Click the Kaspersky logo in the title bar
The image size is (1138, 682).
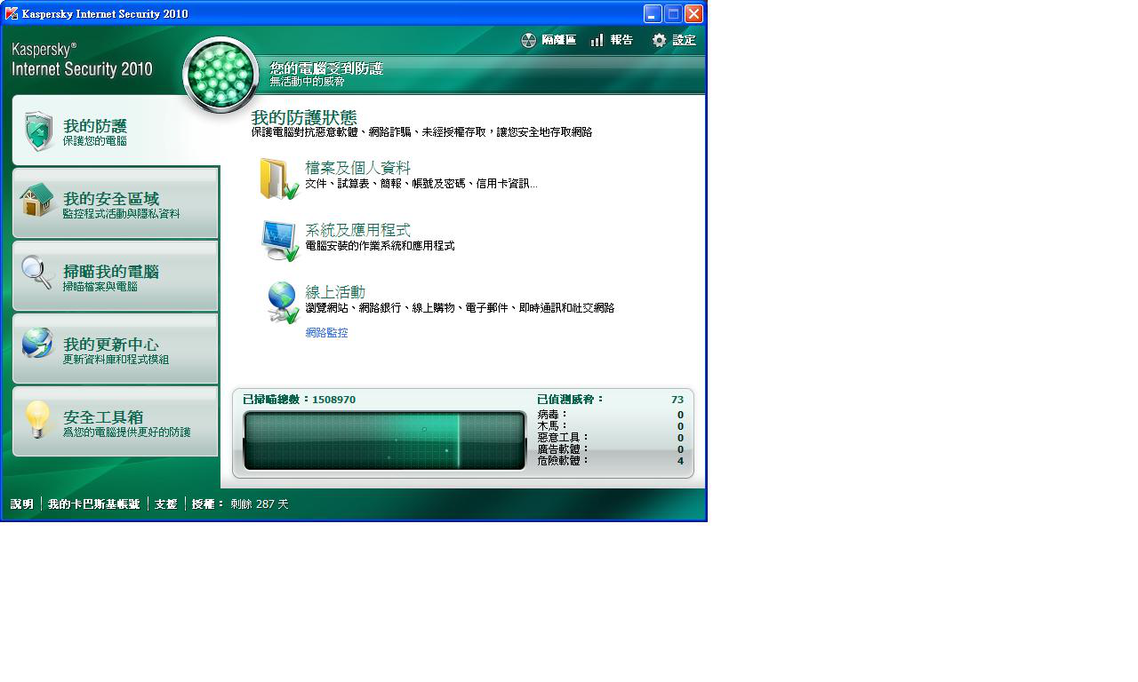(x=12, y=13)
